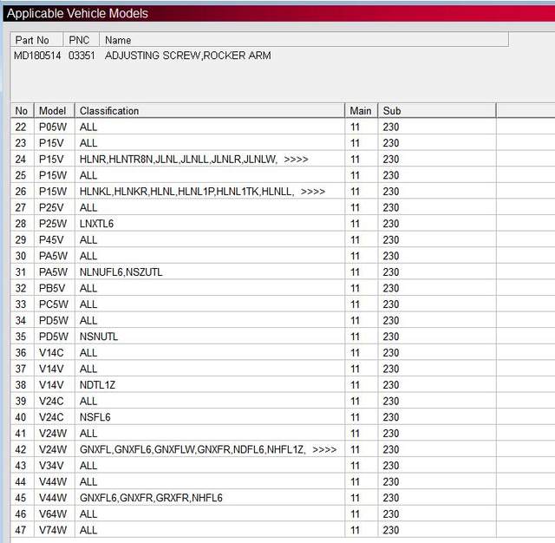
Task: Select row 28 model P25W
Action: (53, 224)
